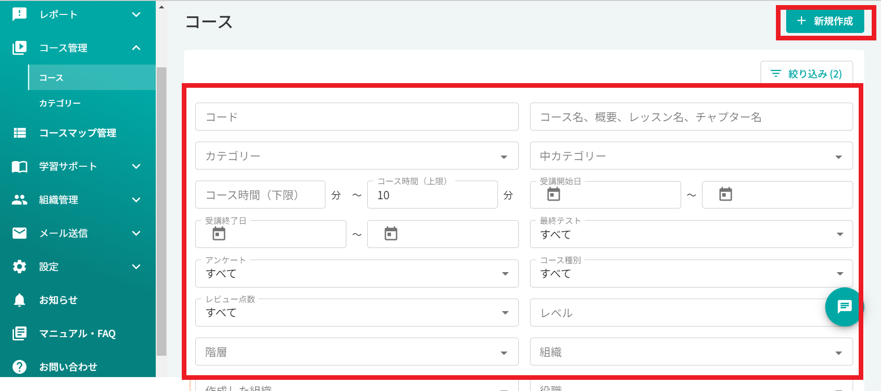The image size is (881, 391).
Task: Click the お知らせ bell icon
Action: tap(20, 300)
